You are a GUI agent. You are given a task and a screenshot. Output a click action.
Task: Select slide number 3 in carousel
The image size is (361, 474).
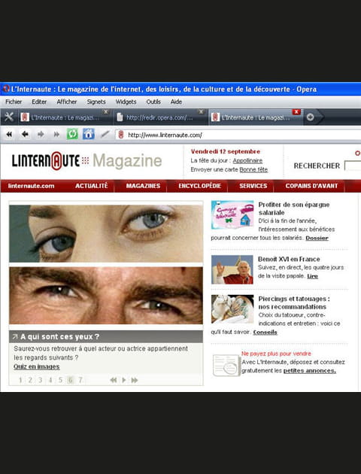tap(40, 380)
